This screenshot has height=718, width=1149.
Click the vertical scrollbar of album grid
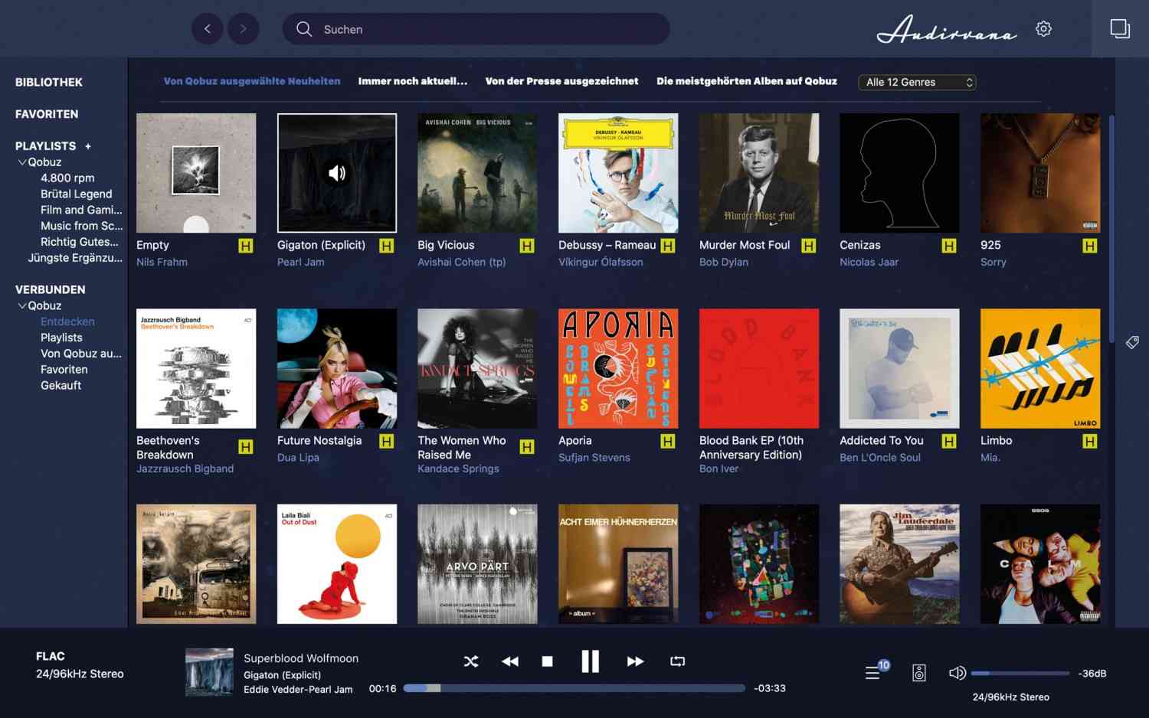point(1111,229)
